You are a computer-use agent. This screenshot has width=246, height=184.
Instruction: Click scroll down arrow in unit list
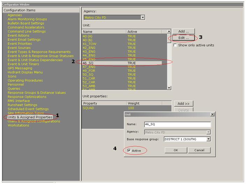(169, 88)
